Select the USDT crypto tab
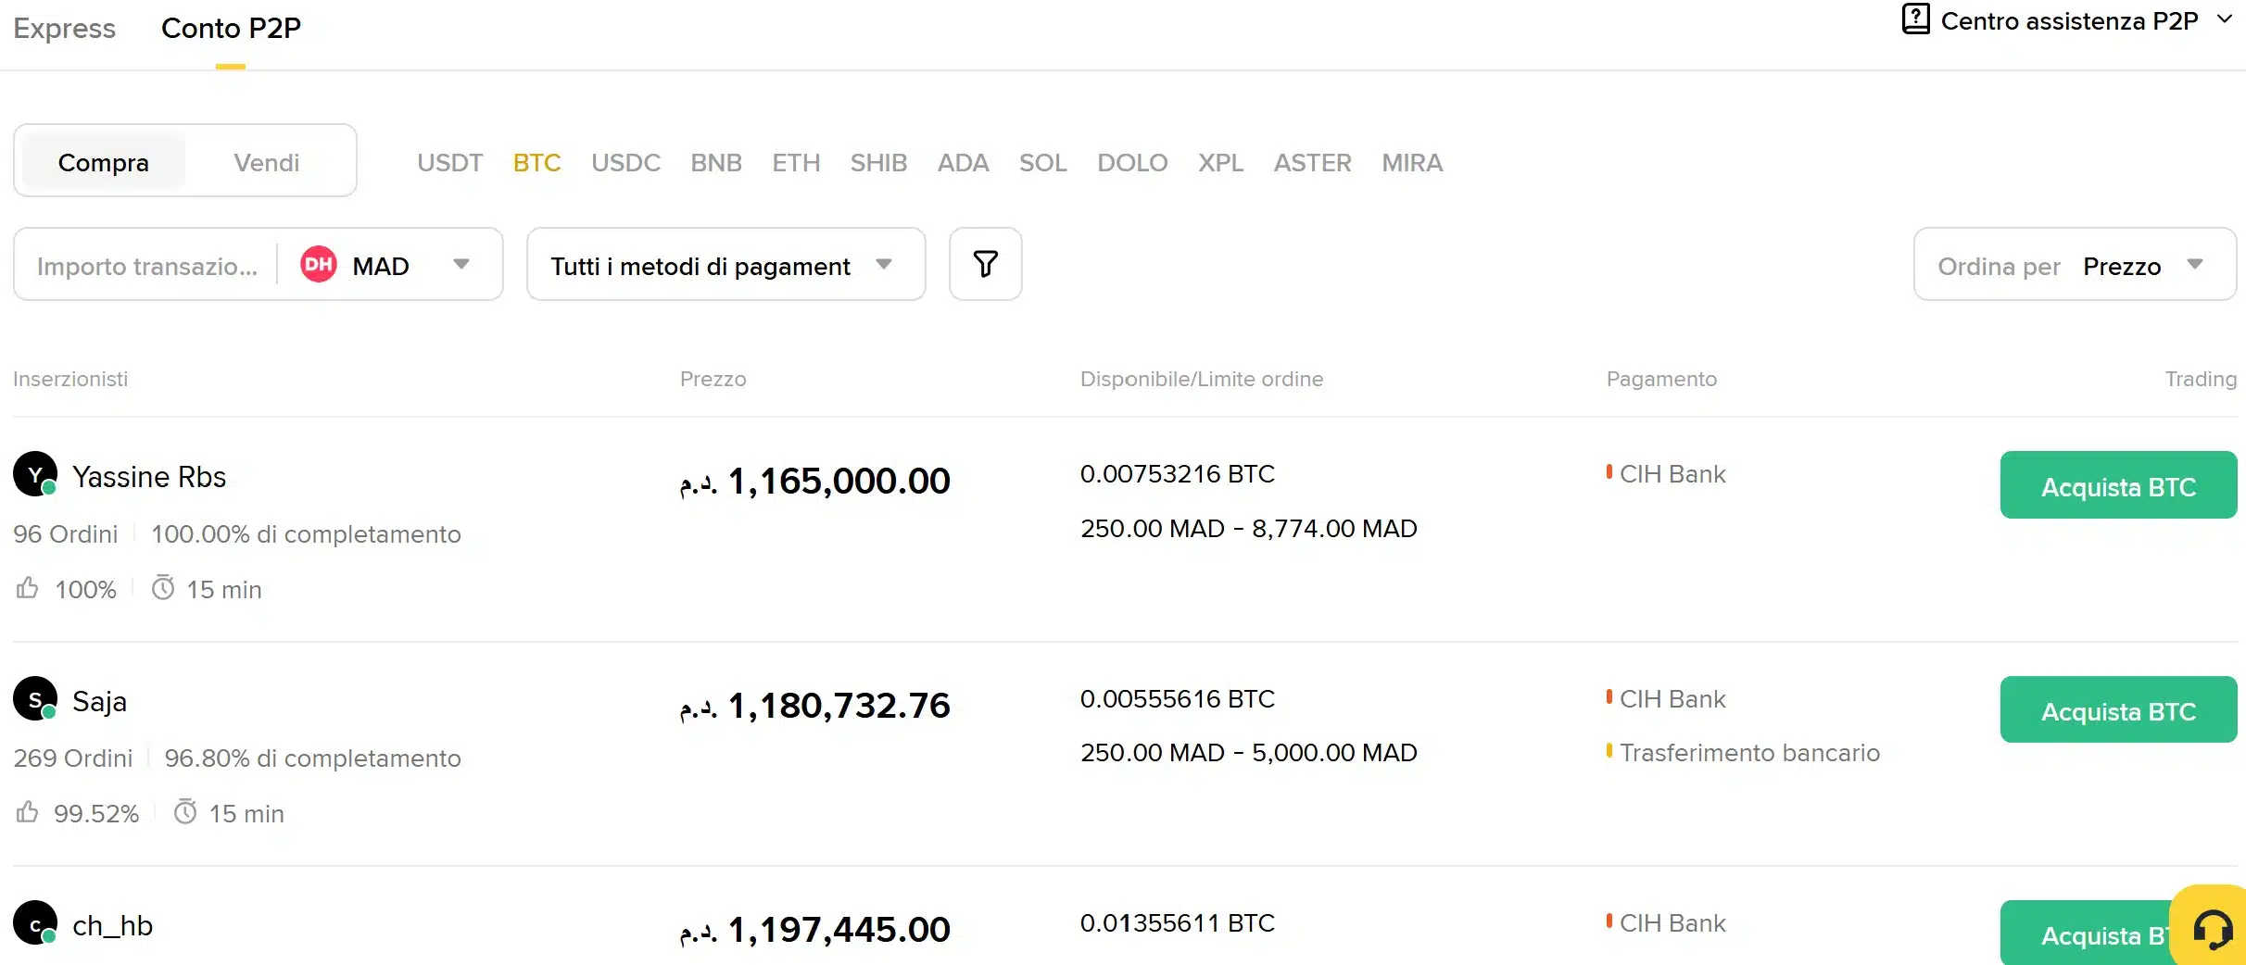This screenshot has height=965, width=2246. coord(449,162)
